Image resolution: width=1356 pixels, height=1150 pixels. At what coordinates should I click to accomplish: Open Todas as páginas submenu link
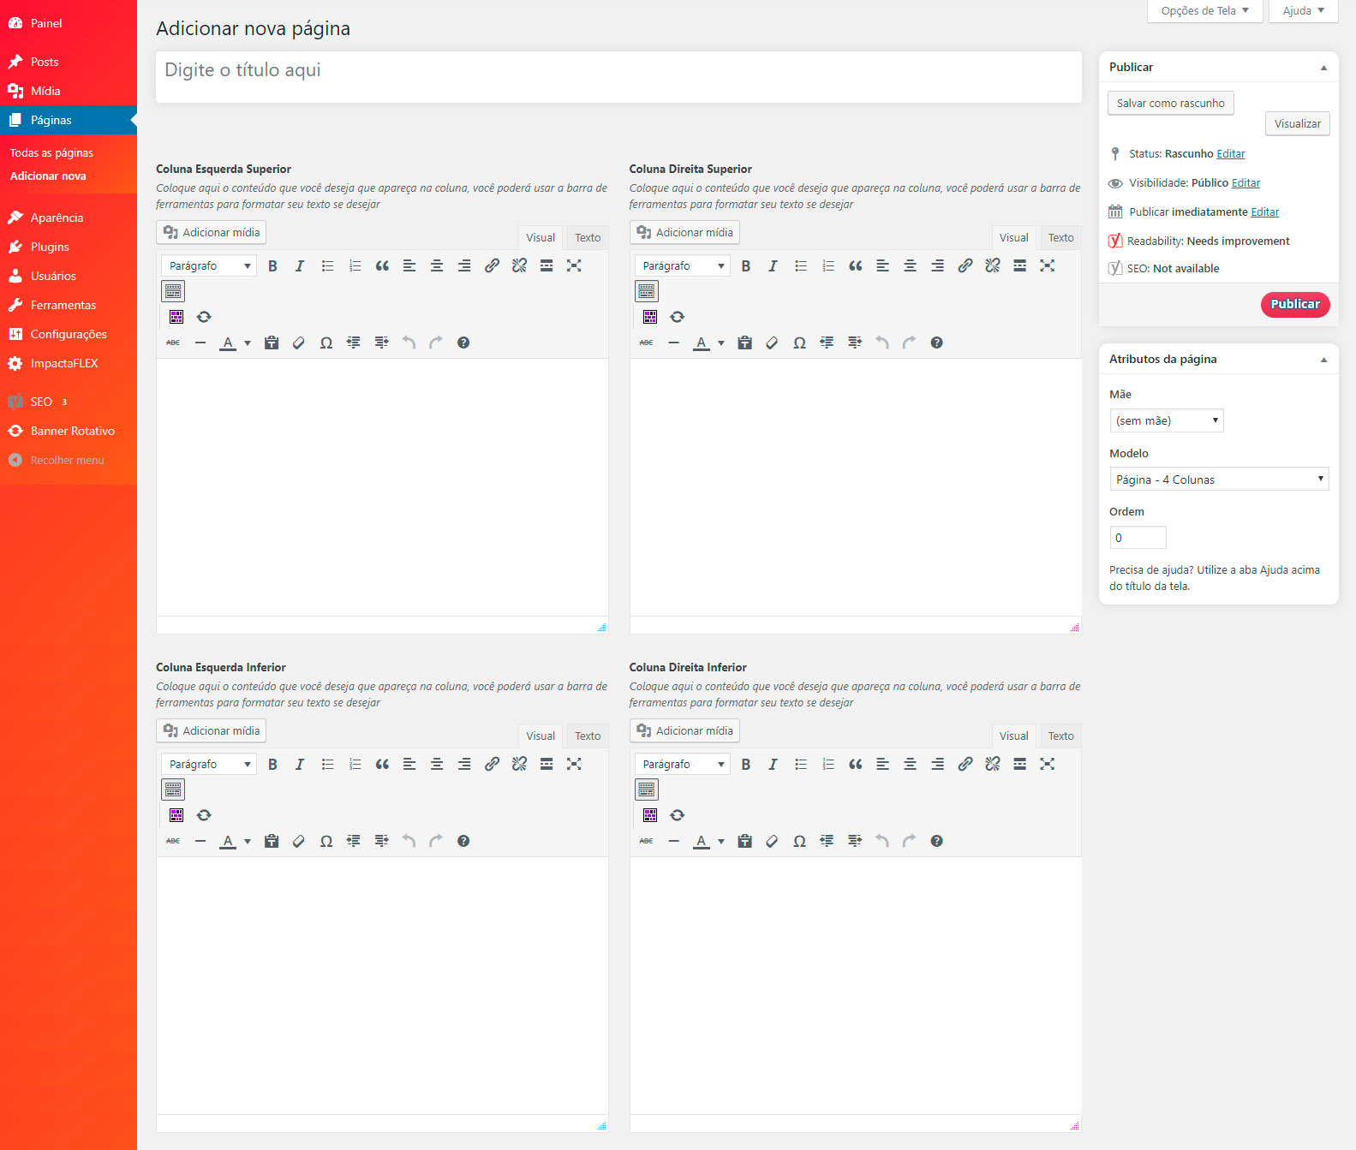pos(51,153)
